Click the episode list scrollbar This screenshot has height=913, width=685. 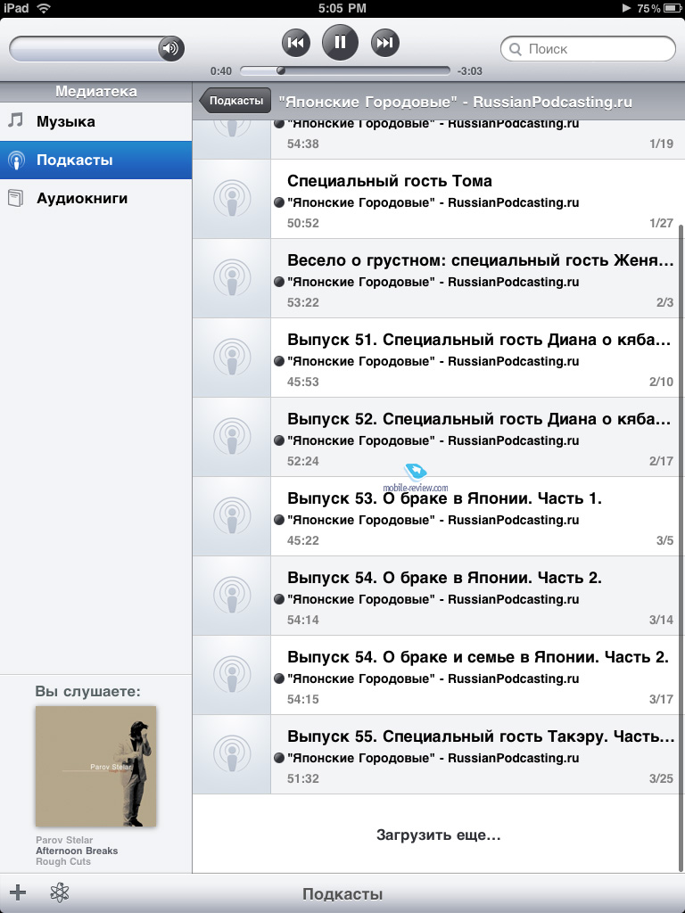tap(681, 547)
